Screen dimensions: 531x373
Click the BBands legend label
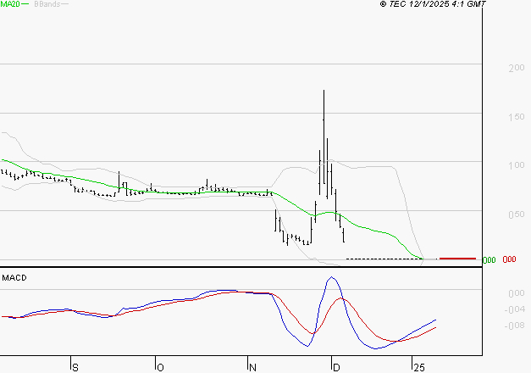(x=47, y=4)
